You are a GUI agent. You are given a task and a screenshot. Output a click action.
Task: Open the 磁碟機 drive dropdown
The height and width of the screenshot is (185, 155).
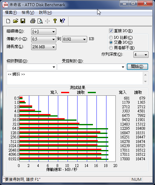(44, 31)
